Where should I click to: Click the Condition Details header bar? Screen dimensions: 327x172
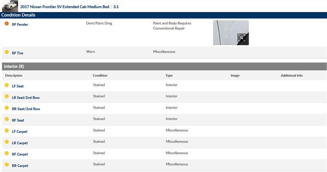pos(163,15)
